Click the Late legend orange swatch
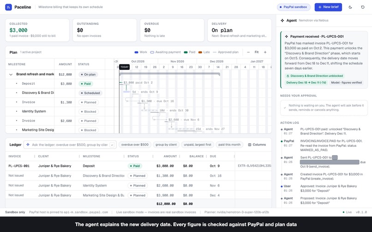Image resolution: width=372 pixels, height=232 pixels. tap(200, 52)
